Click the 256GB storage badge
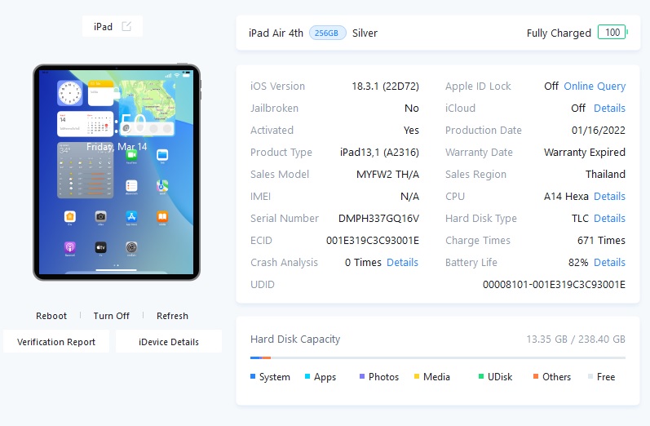 click(x=327, y=33)
